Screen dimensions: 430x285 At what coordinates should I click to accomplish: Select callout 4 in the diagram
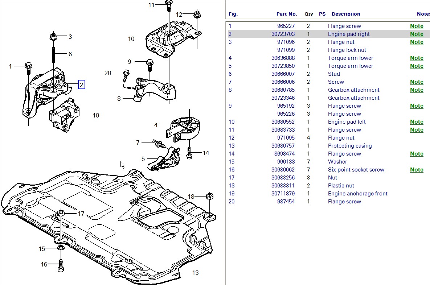156,125
